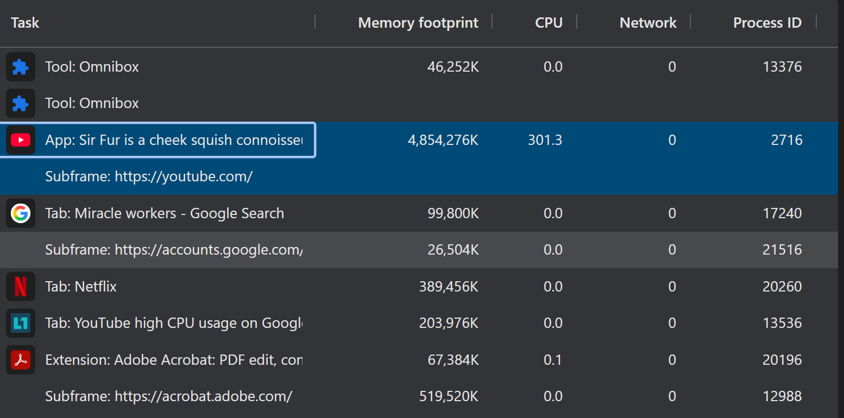The image size is (844, 418).
Task: Click the L1 icon beside YouTube high CPU tab
Action: coord(20,322)
